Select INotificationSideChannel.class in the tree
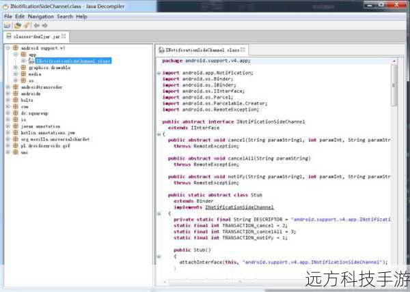Viewport: 410px width, 292px height. (x=73, y=61)
